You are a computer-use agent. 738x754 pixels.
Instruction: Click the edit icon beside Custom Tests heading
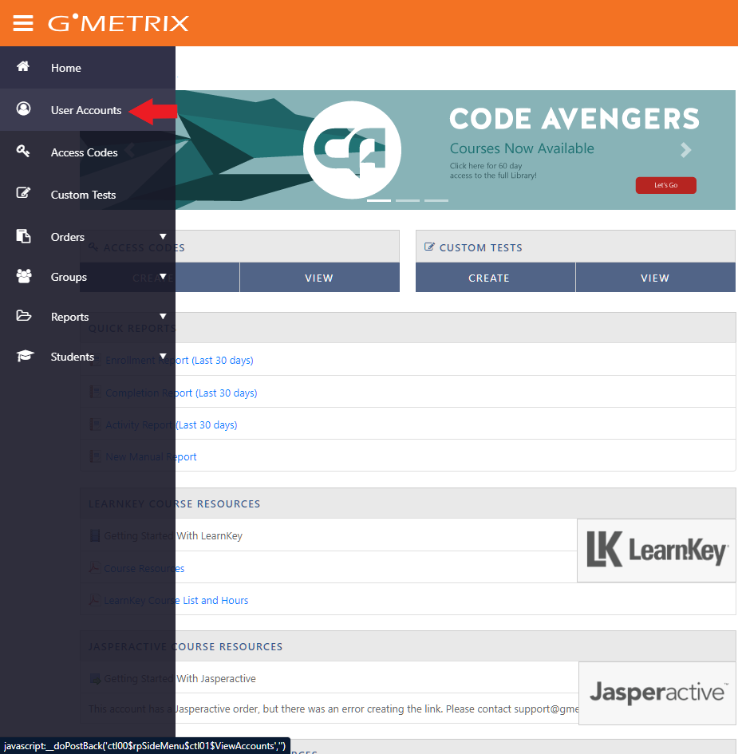[429, 247]
